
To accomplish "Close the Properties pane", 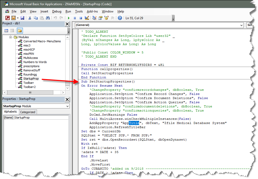I will pyautogui.click(x=67, y=99).
